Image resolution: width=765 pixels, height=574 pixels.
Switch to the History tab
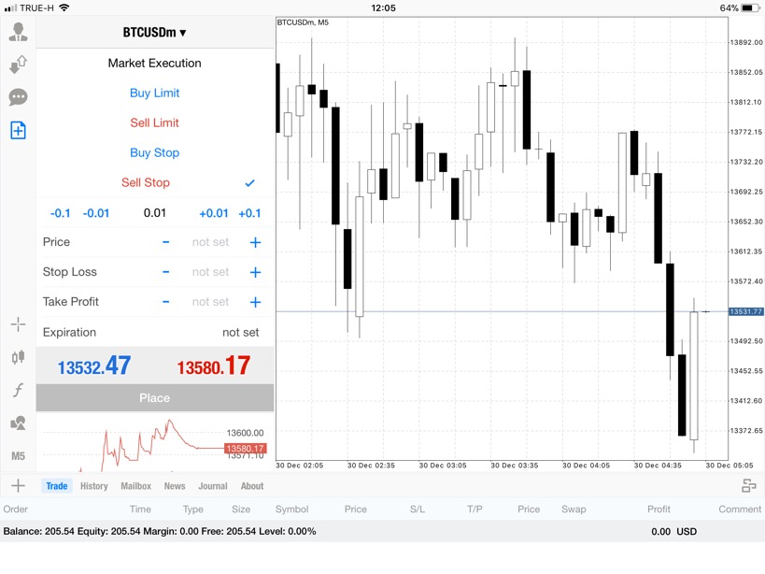pos(93,486)
